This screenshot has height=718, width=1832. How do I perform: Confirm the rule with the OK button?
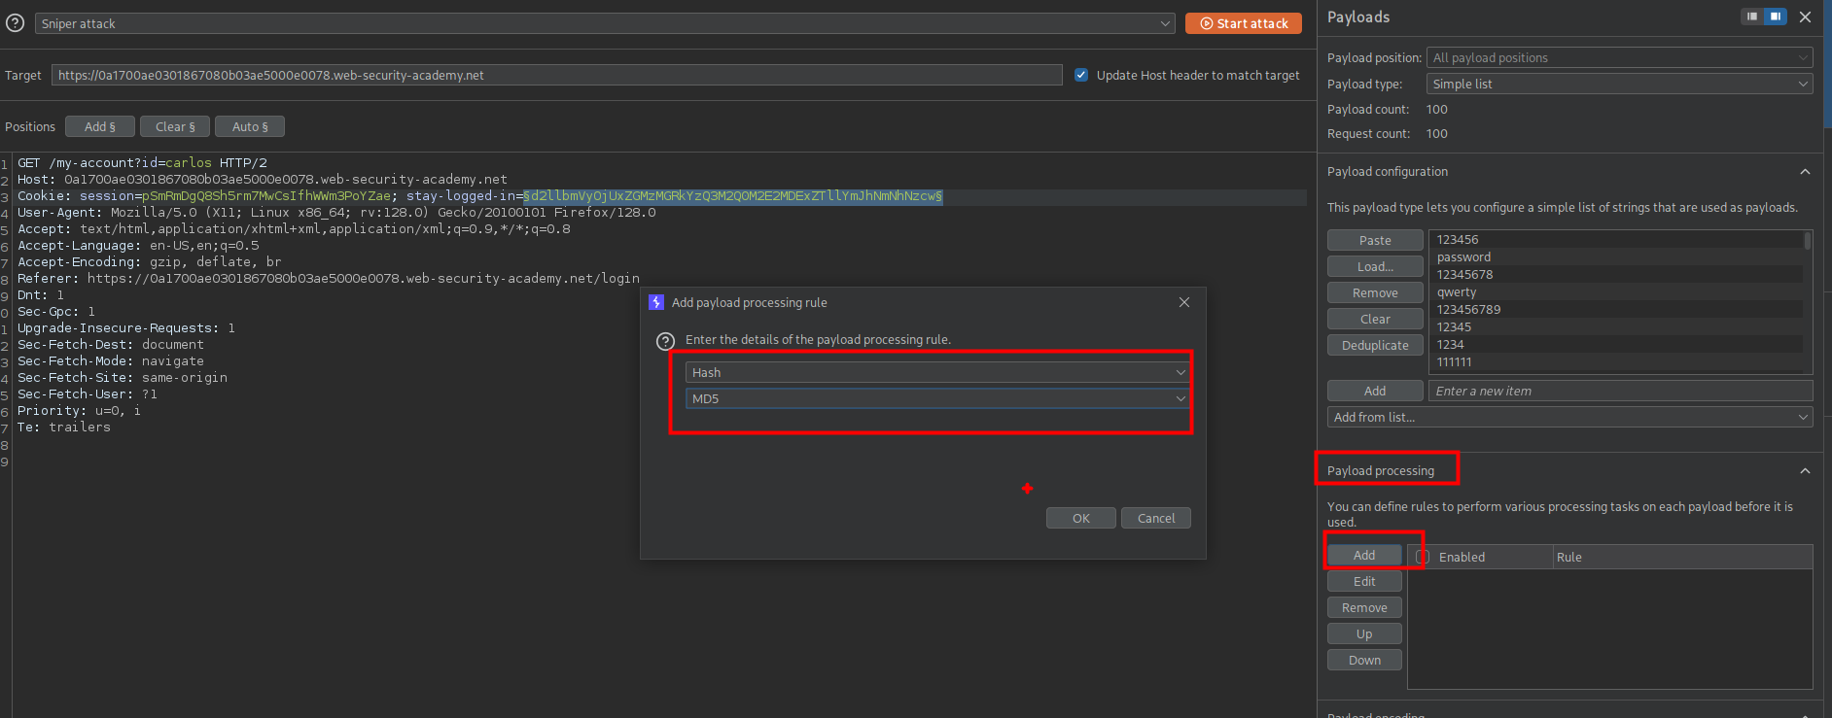click(x=1080, y=518)
